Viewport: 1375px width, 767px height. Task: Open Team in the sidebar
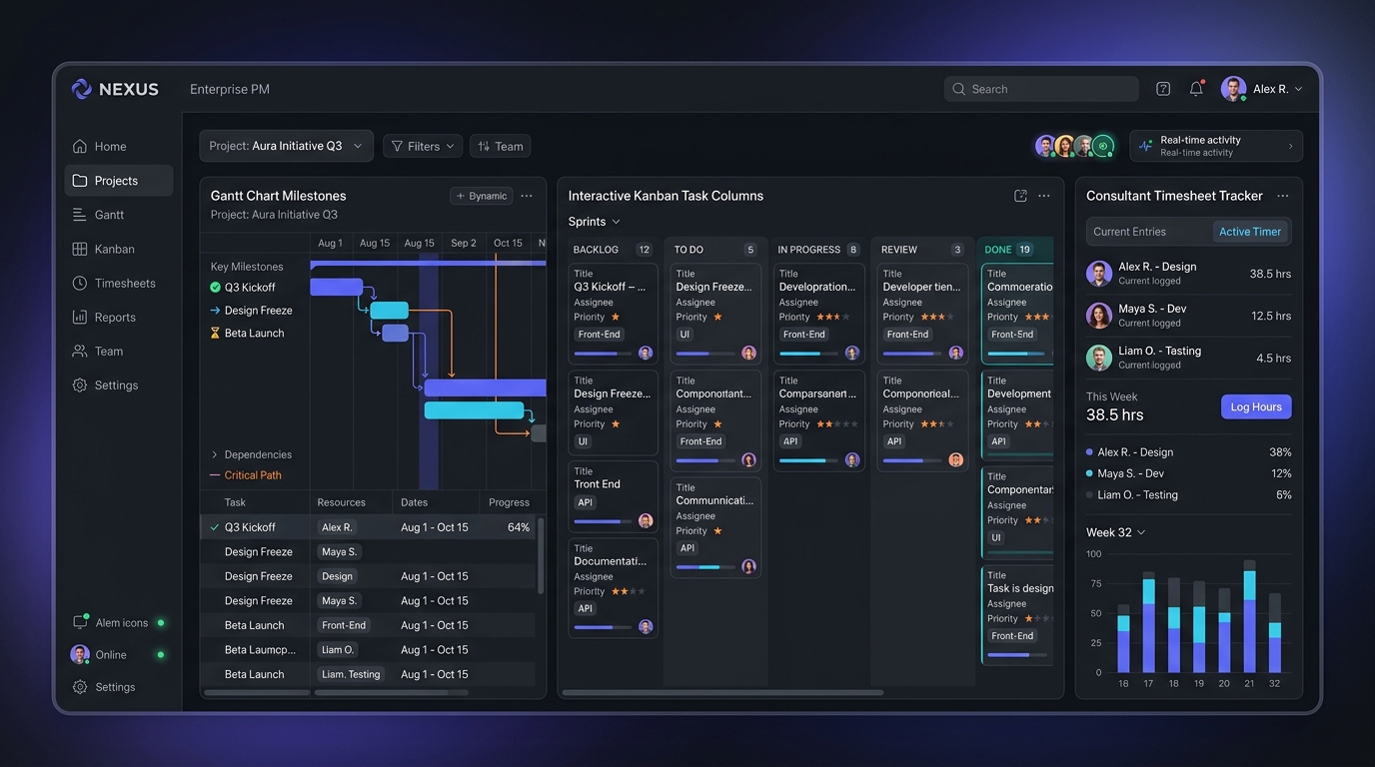click(109, 351)
